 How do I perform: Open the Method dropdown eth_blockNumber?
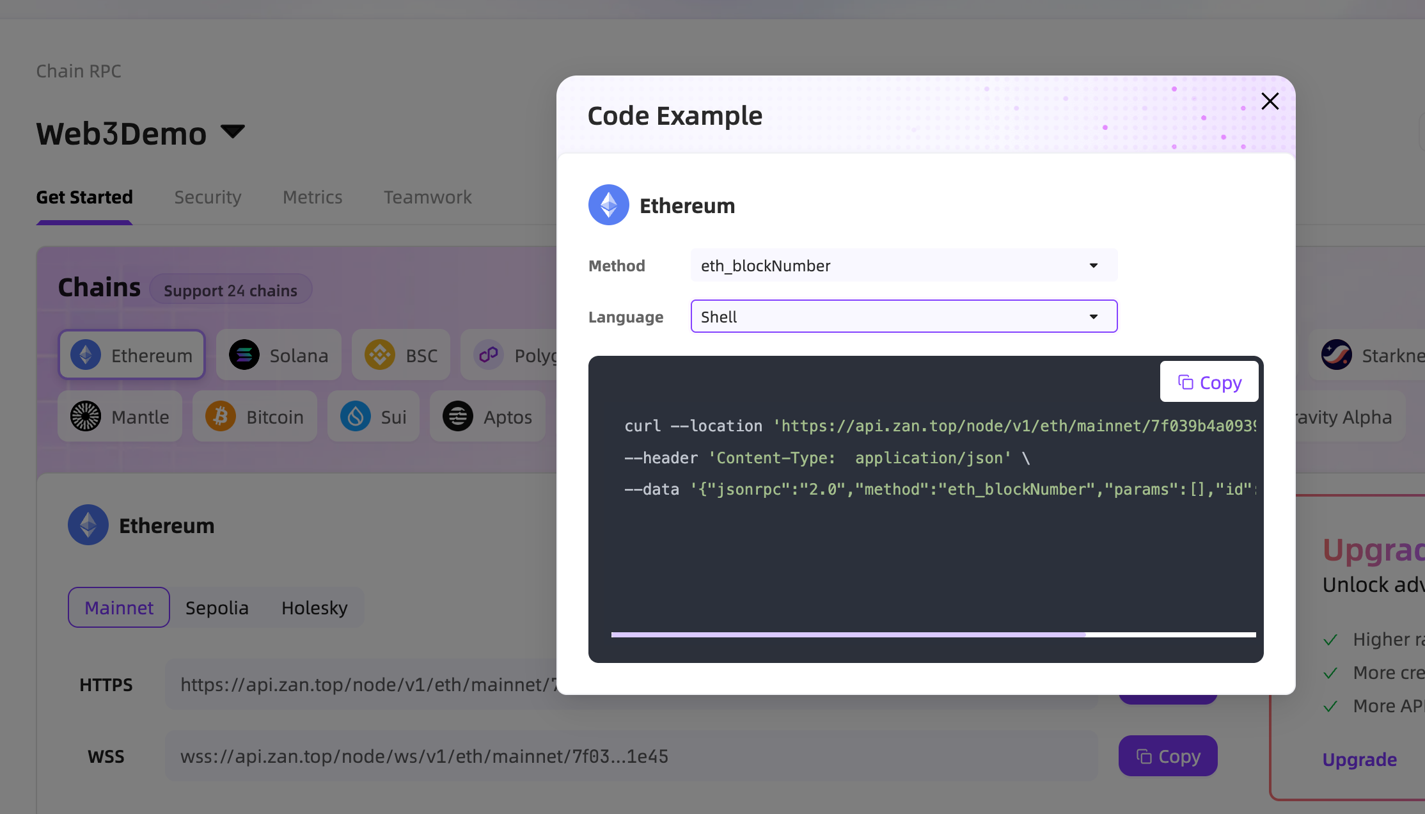[x=904, y=266]
